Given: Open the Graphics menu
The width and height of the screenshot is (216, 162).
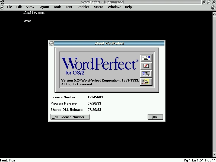Looking at the screenshot, I should 83,7.
